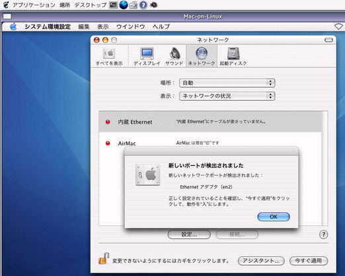Open the ウインドウ menu

tap(130, 27)
